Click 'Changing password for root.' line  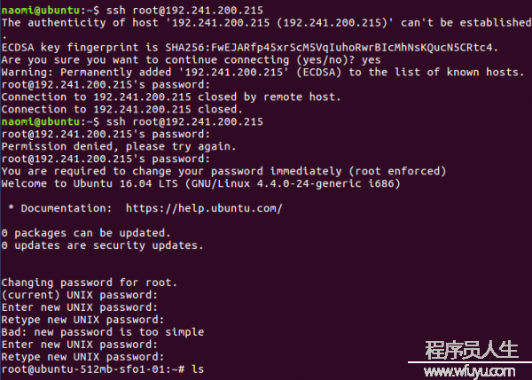point(90,283)
